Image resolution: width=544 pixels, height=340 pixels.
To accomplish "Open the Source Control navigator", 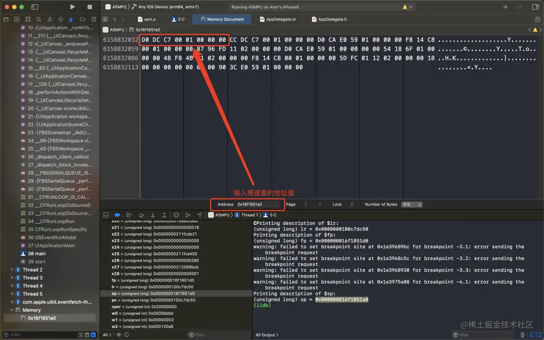I will point(17,20).
